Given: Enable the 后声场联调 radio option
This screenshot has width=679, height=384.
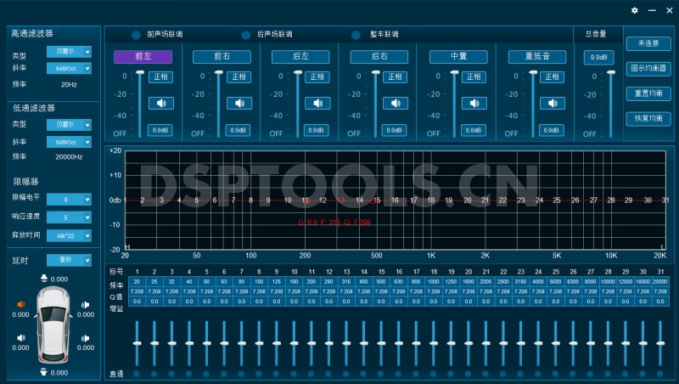Looking at the screenshot, I should pos(246,35).
